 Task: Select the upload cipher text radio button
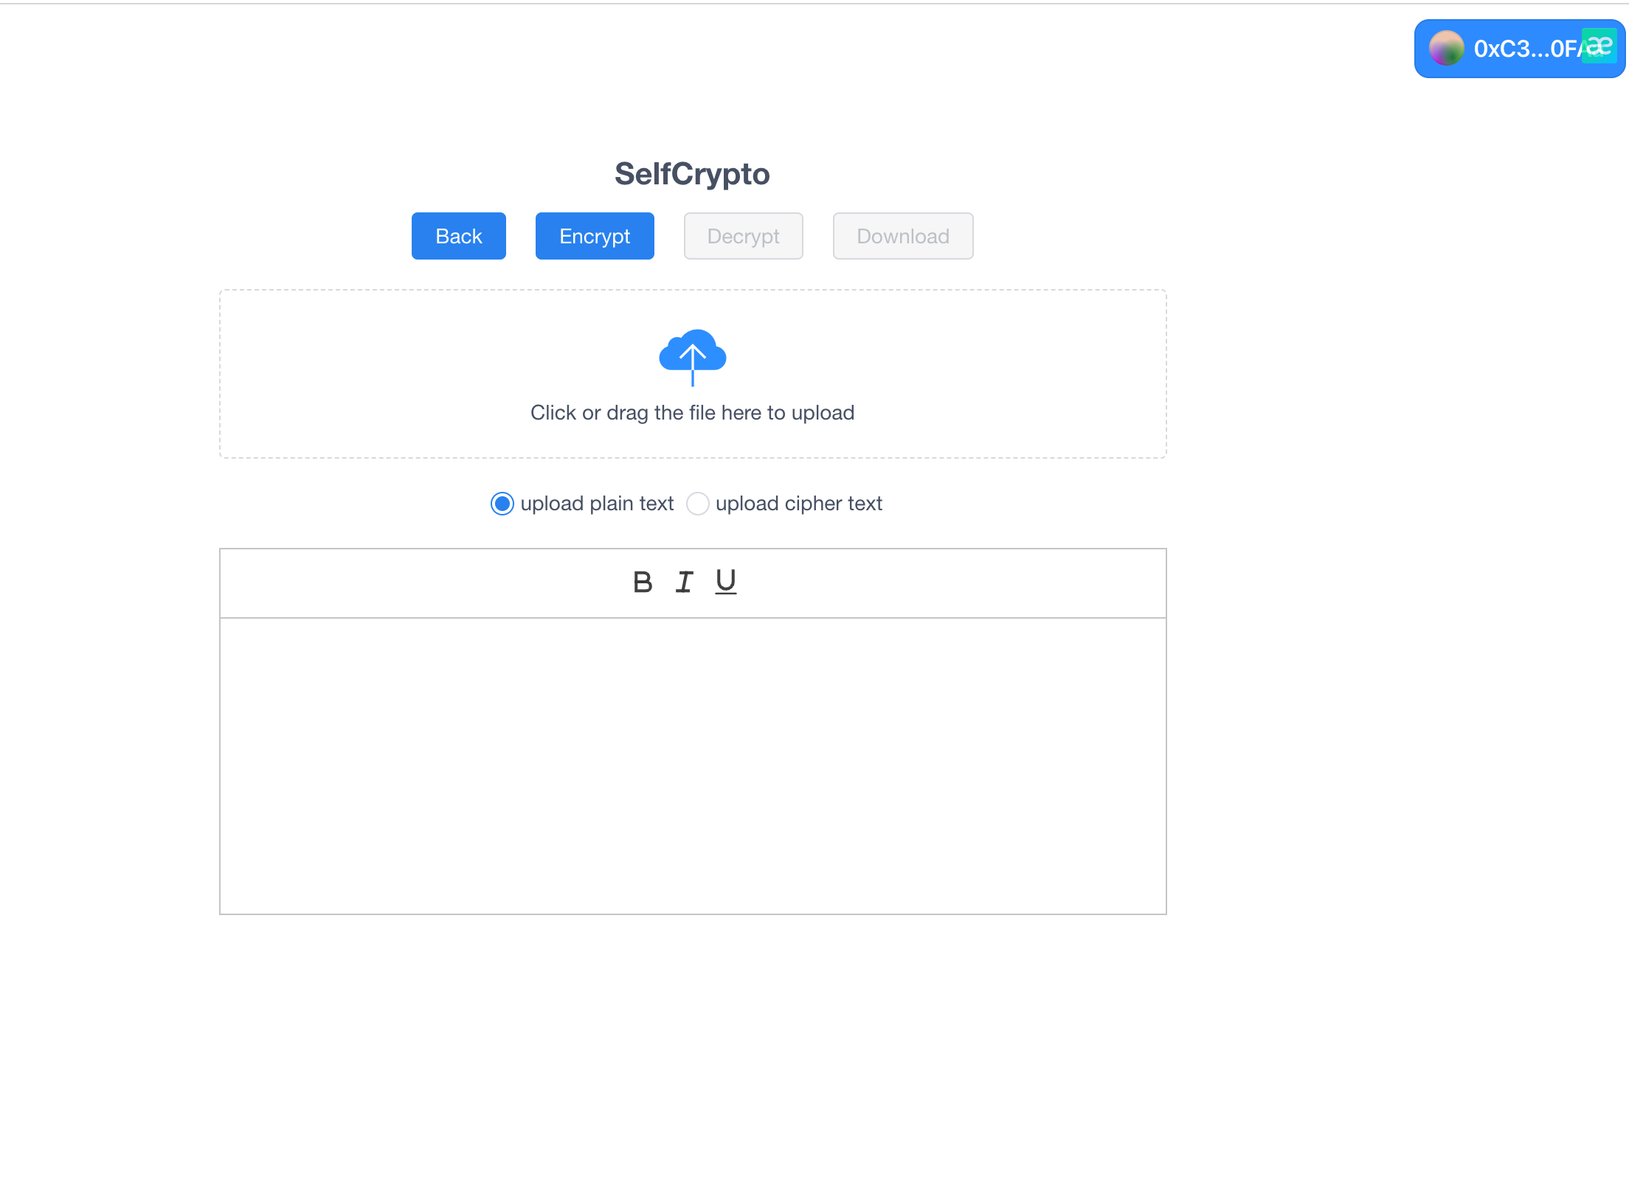697,504
